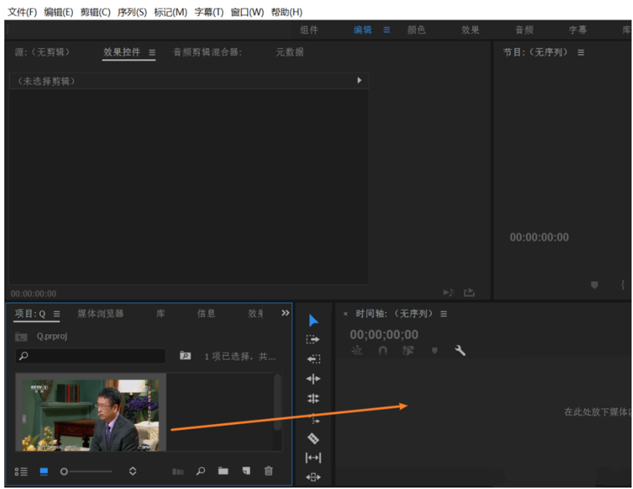Expand hidden panels with the double chevron
The height and width of the screenshot is (489, 633).
pos(285,312)
